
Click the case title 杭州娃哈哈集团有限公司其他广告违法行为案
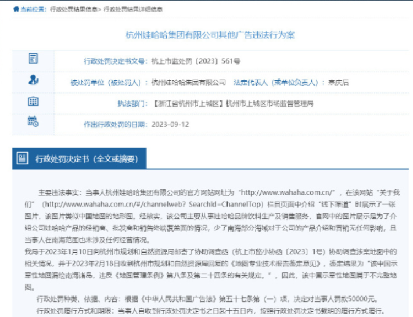[210, 35]
